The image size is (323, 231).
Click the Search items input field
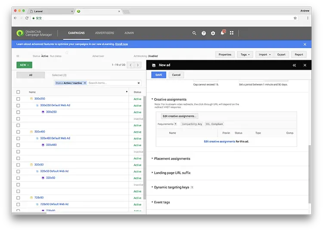(x=111, y=83)
